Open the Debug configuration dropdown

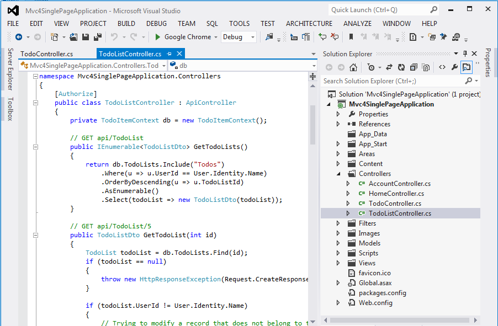coord(253,37)
